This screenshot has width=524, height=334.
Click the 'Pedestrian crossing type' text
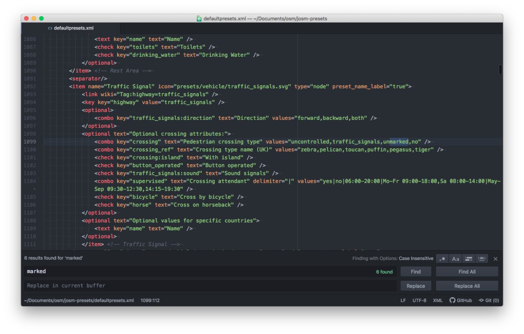221,142
